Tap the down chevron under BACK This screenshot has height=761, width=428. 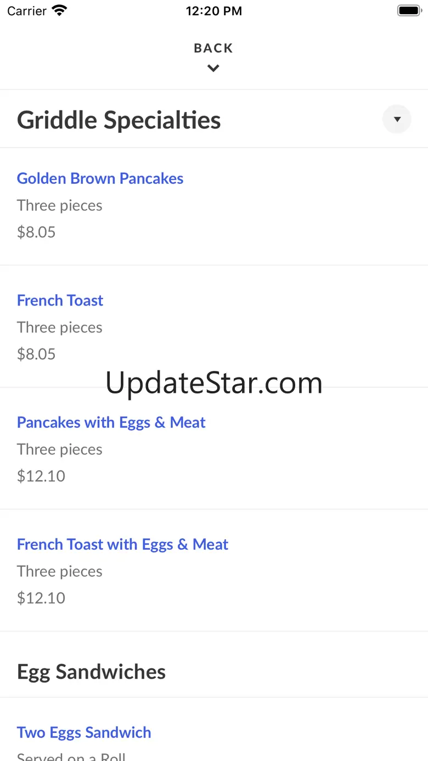(x=213, y=69)
